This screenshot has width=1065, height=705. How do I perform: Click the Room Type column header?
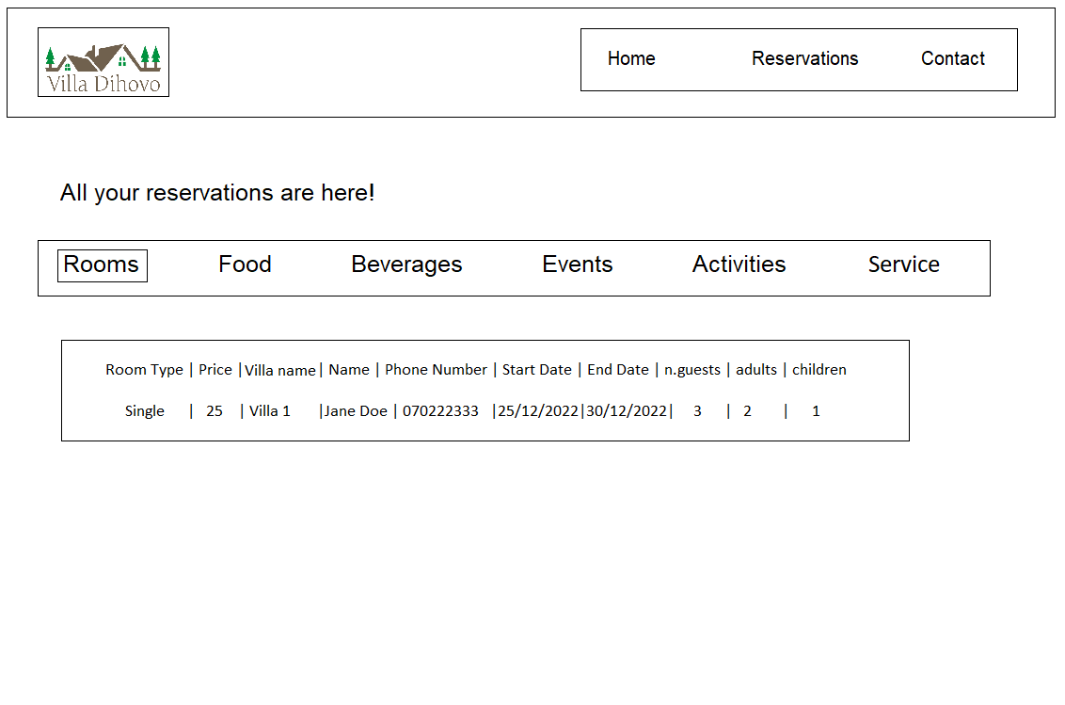(144, 370)
